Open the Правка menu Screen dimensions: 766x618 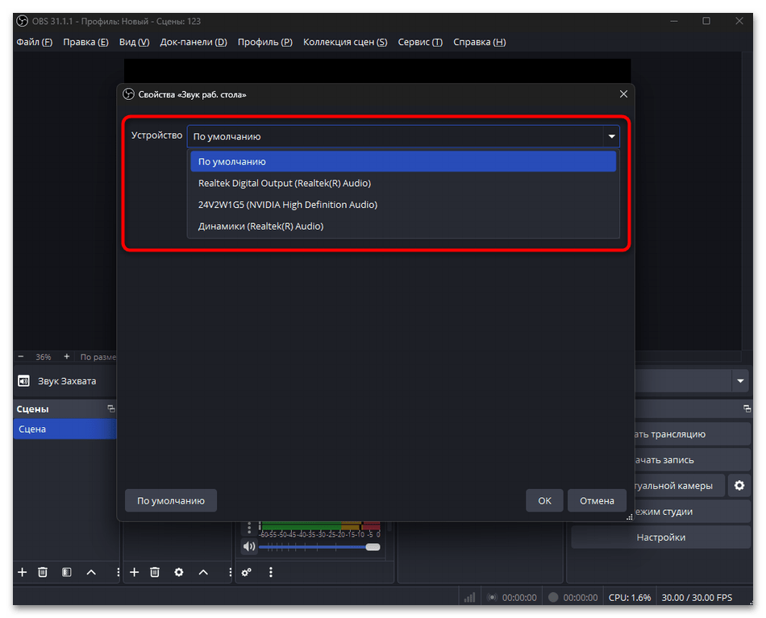[x=85, y=42]
